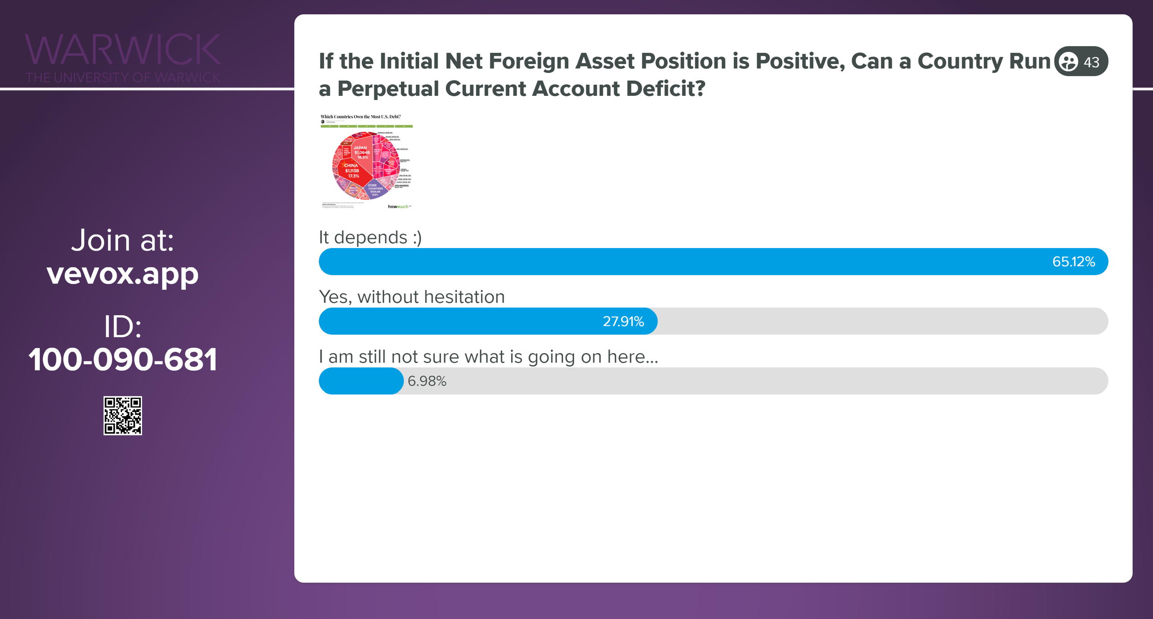Viewport: 1153px width, 619px height.
Task: Click the session ID 100-090-681
Action: pos(123,360)
